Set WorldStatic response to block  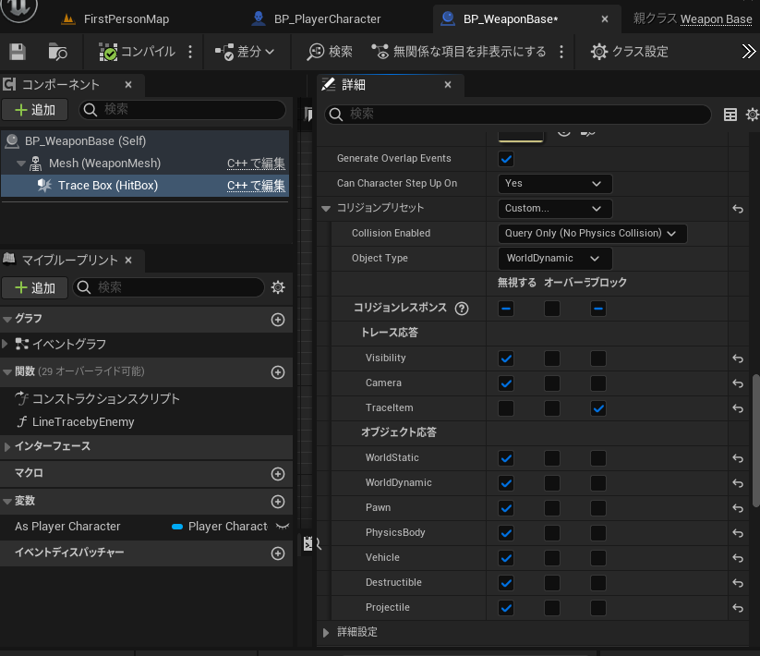pos(598,458)
